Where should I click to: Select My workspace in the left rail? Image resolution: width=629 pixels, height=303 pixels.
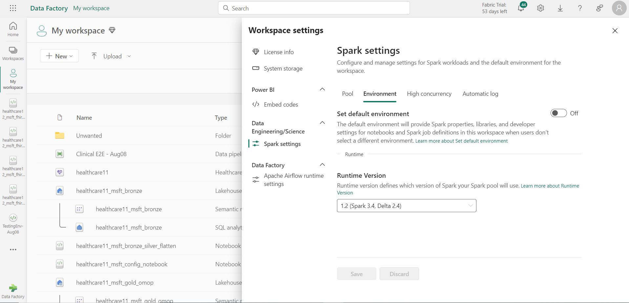pyautogui.click(x=13, y=79)
